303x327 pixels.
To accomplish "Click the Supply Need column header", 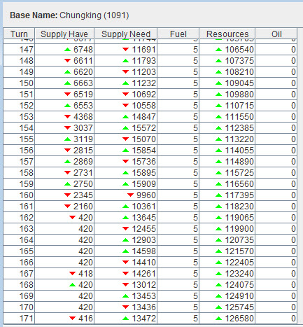I will coord(126,34).
